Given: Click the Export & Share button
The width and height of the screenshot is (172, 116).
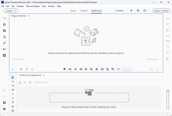Looking at the screenshot, I should coord(161,11).
